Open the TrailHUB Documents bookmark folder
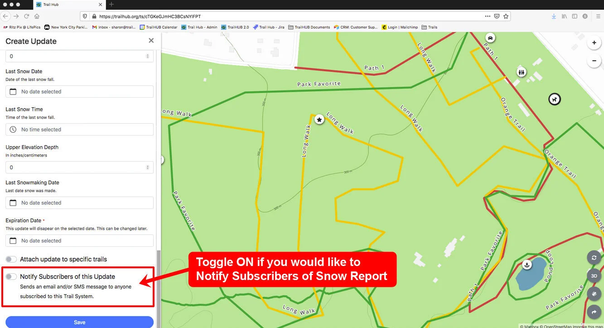The width and height of the screenshot is (604, 328). (x=309, y=27)
